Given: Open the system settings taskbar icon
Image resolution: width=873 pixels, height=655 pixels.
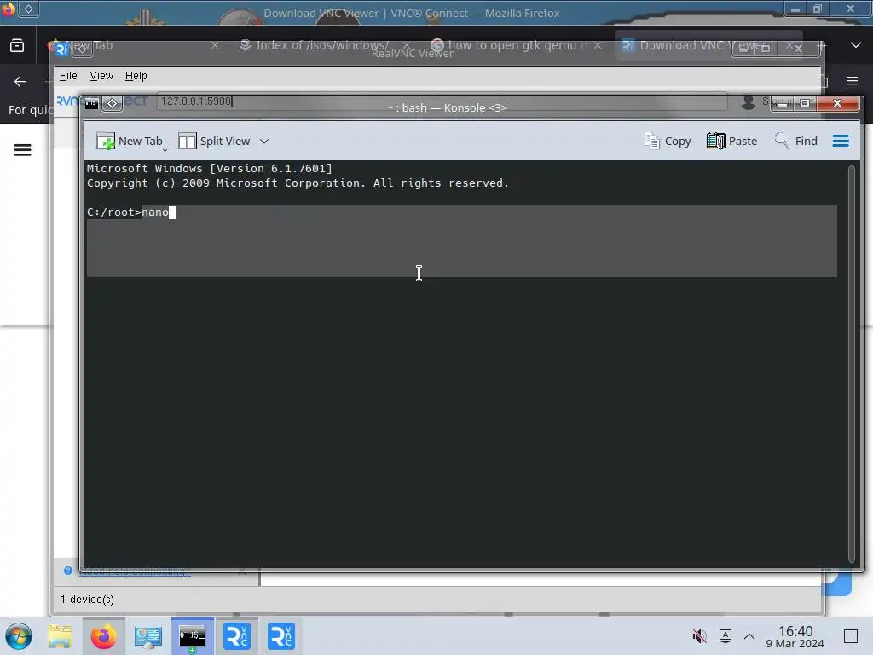Looking at the screenshot, I should [x=147, y=636].
